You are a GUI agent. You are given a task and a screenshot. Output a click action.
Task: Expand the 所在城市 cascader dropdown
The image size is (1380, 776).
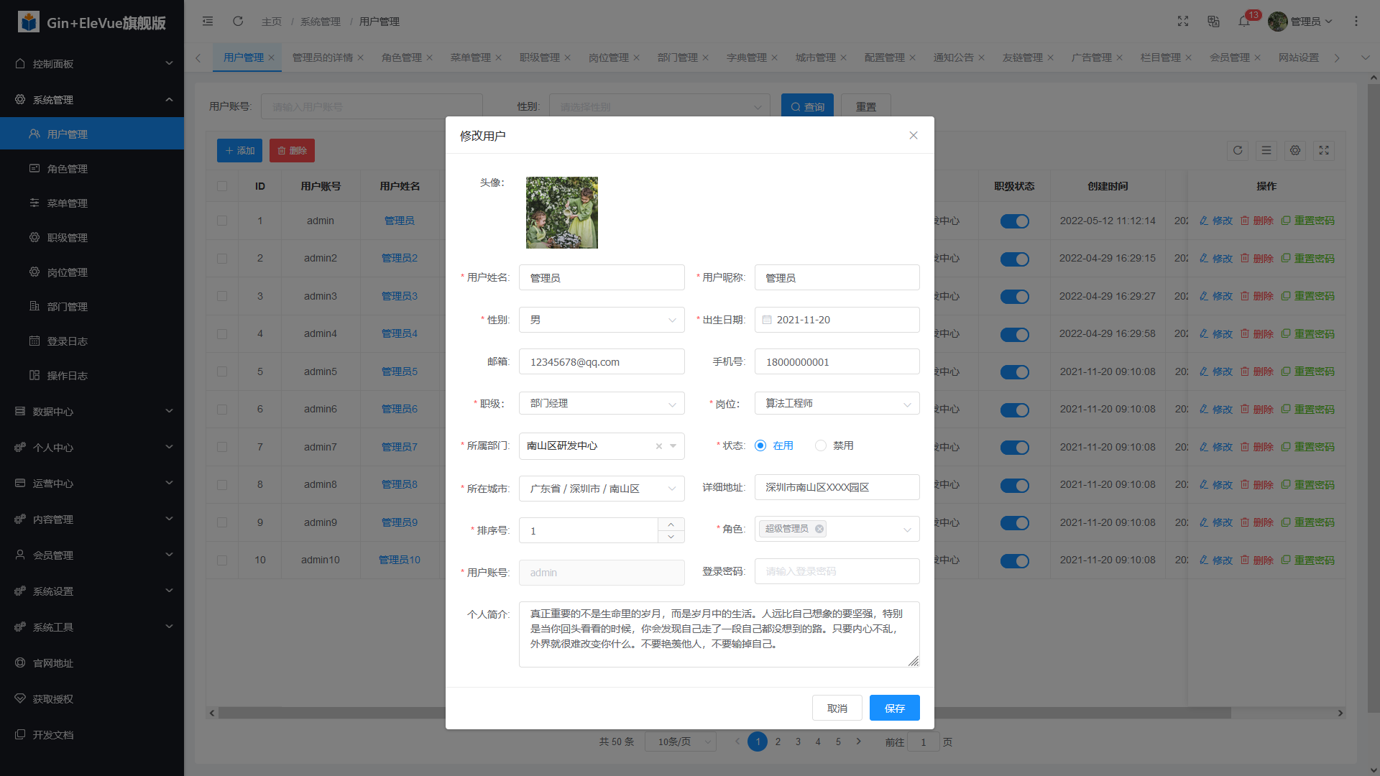601,489
